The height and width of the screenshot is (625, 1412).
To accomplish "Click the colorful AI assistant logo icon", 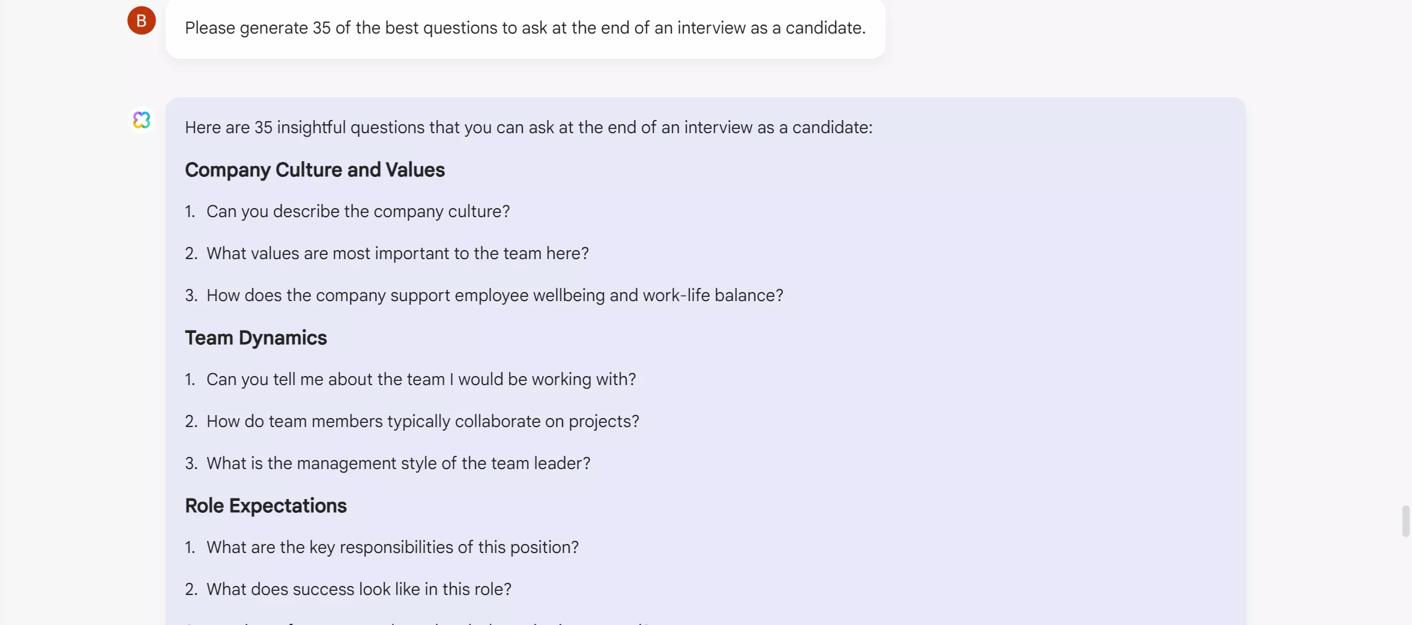I will pos(142,120).
